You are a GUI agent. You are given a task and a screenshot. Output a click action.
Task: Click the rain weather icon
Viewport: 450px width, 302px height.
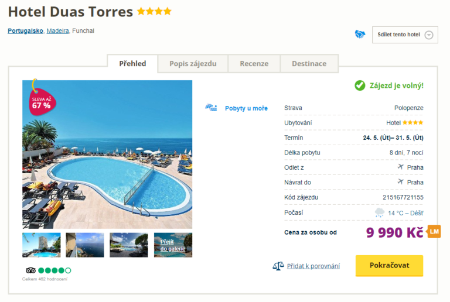(x=380, y=212)
